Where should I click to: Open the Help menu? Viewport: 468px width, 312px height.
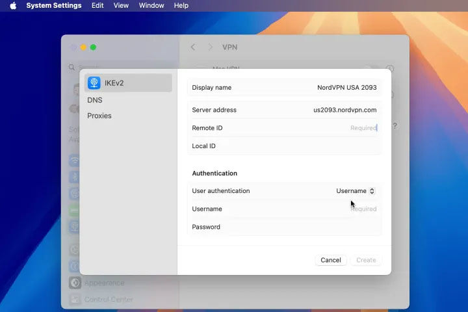tap(181, 5)
